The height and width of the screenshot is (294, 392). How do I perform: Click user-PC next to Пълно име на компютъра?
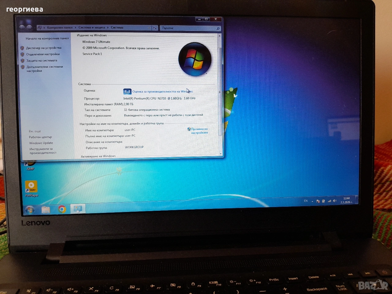(x=130, y=136)
